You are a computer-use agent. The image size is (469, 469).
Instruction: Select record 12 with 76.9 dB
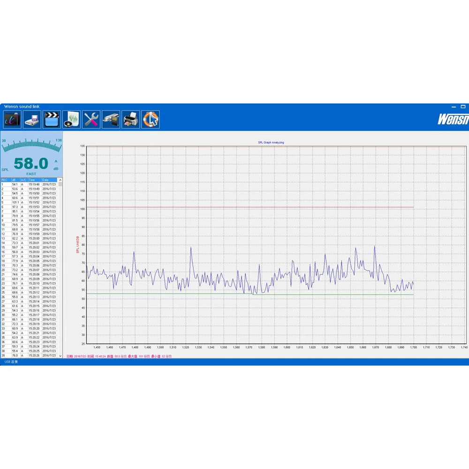click(29, 234)
